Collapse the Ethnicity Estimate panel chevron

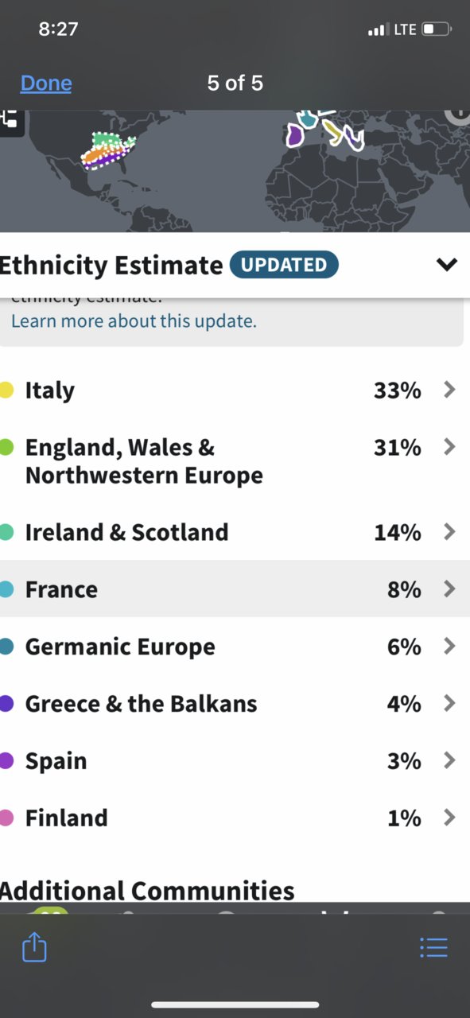(447, 265)
